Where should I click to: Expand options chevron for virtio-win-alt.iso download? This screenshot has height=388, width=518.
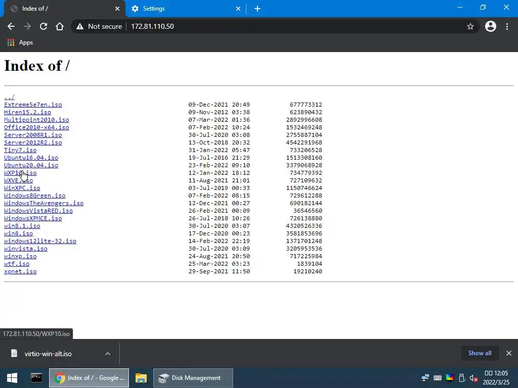point(108,354)
